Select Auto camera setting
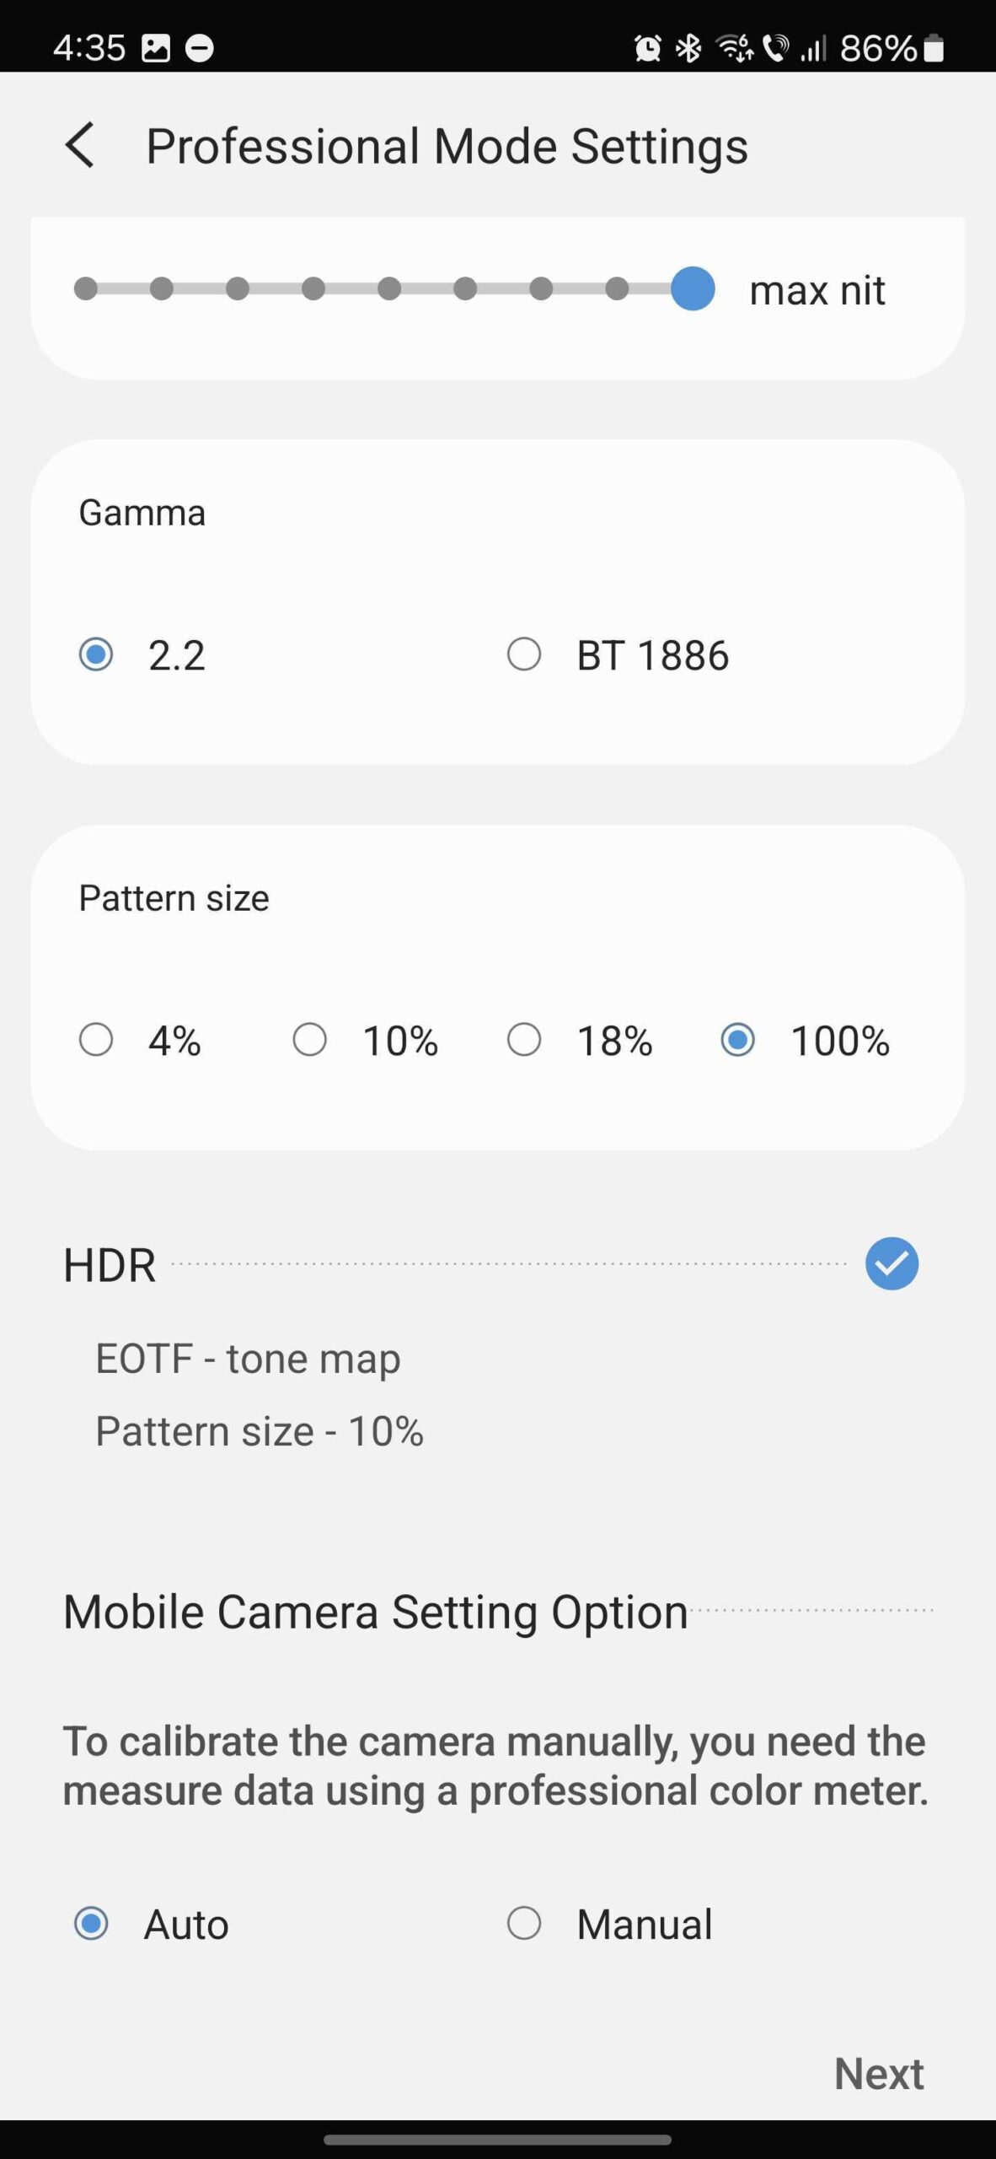The image size is (996, 2159). (x=91, y=1924)
